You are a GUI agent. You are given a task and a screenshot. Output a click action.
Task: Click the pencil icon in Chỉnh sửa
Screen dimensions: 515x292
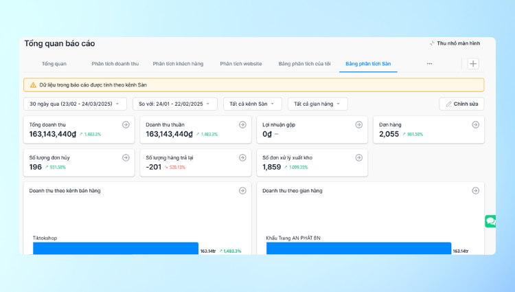448,104
